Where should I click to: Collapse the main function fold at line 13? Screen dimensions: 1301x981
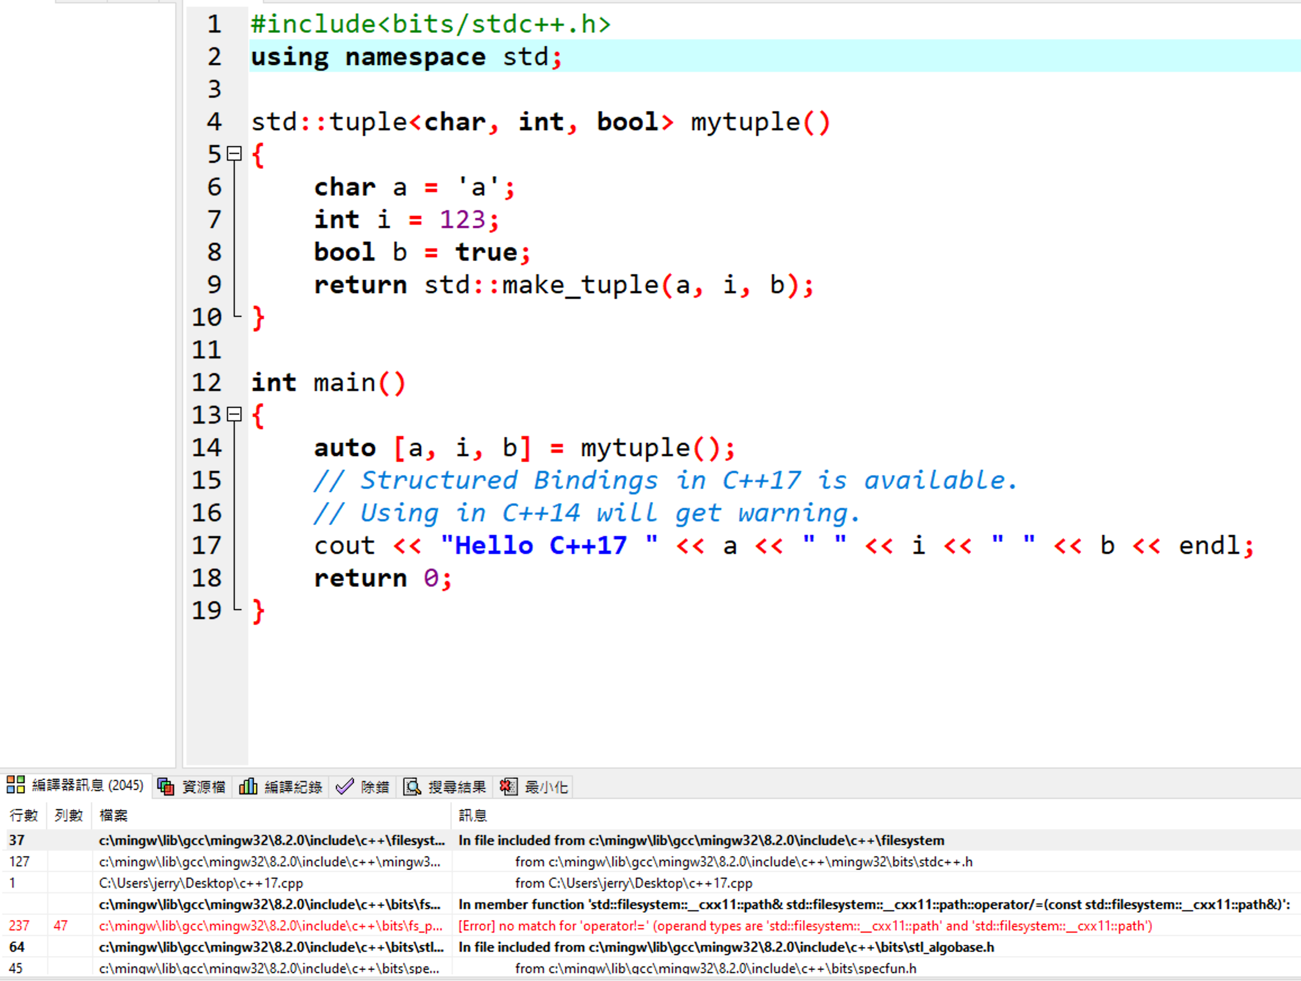(234, 415)
